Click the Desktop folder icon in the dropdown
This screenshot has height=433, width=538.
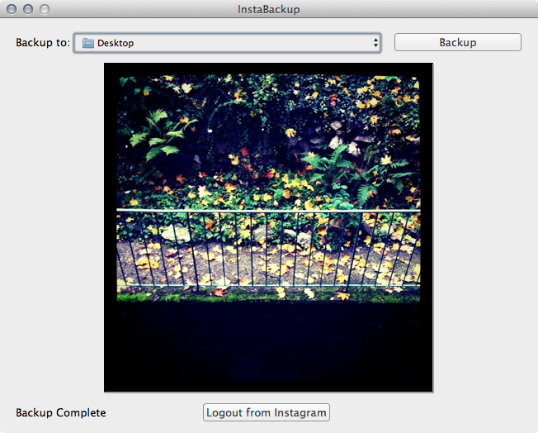pyautogui.click(x=88, y=43)
